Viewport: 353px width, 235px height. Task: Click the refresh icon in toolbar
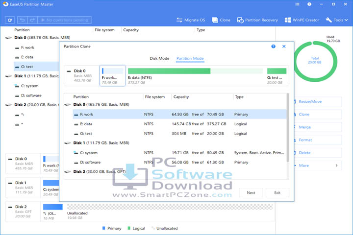[10, 20]
